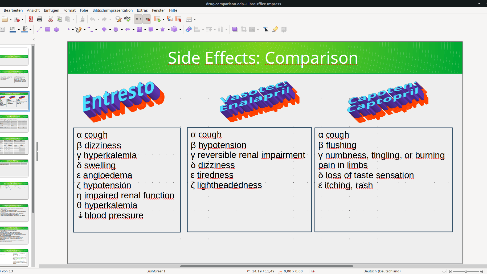Select the Stars shapes tool
Screen dimensions: 487x274
[x=163, y=29]
